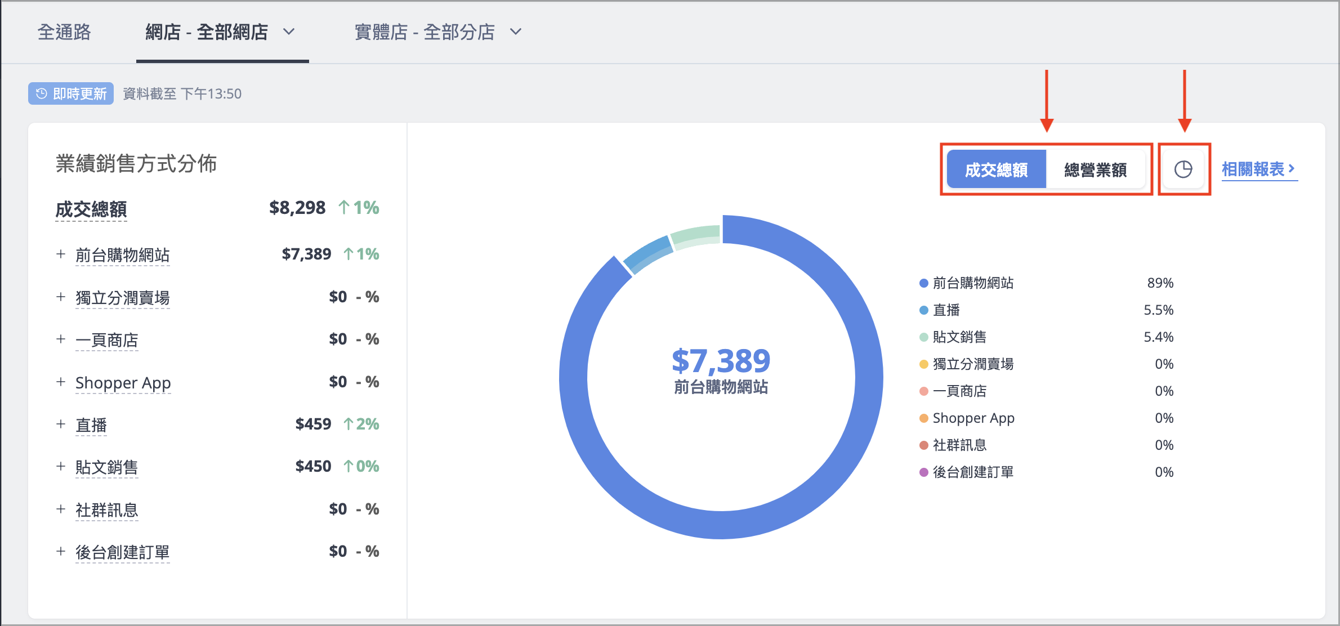Open dropdown chevron next to 全部網店
Screen dimensions: 1340x626
pyautogui.click(x=289, y=32)
